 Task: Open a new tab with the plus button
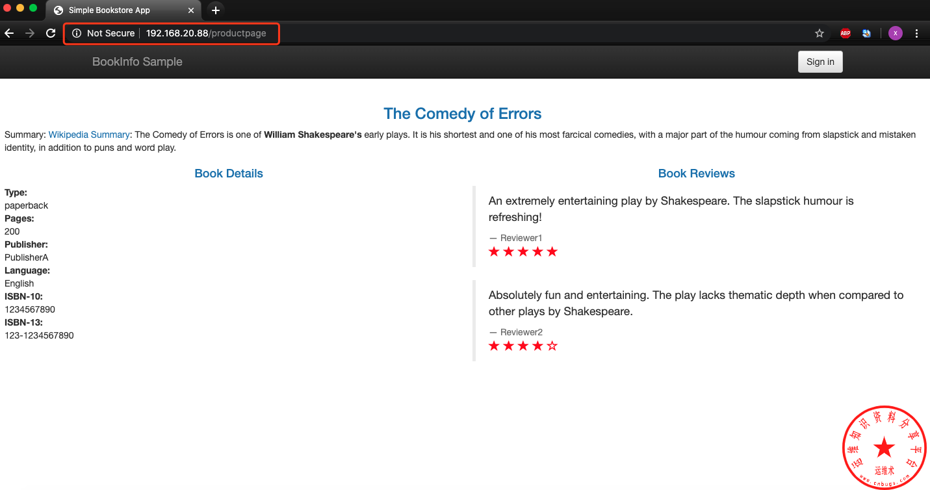point(216,10)
